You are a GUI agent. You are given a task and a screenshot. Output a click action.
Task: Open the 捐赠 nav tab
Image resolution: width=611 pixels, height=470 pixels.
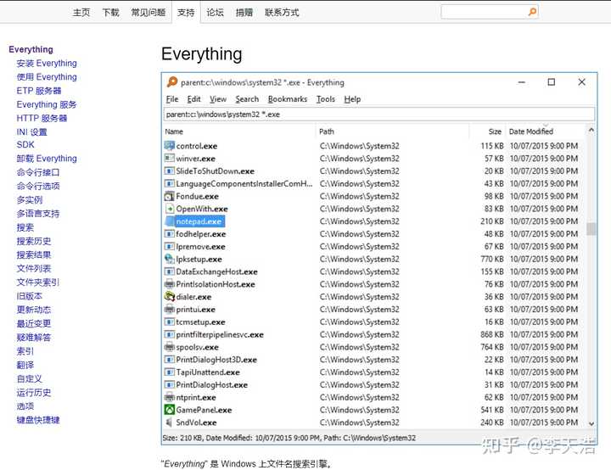tap(244, 13)
